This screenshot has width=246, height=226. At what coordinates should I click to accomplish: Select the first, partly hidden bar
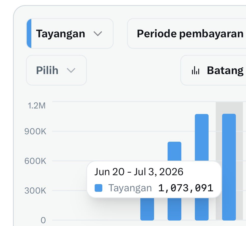[x=147, y=209]
